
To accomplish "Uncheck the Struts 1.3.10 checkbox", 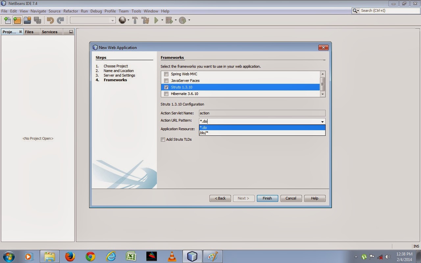I will click(166, 87).
